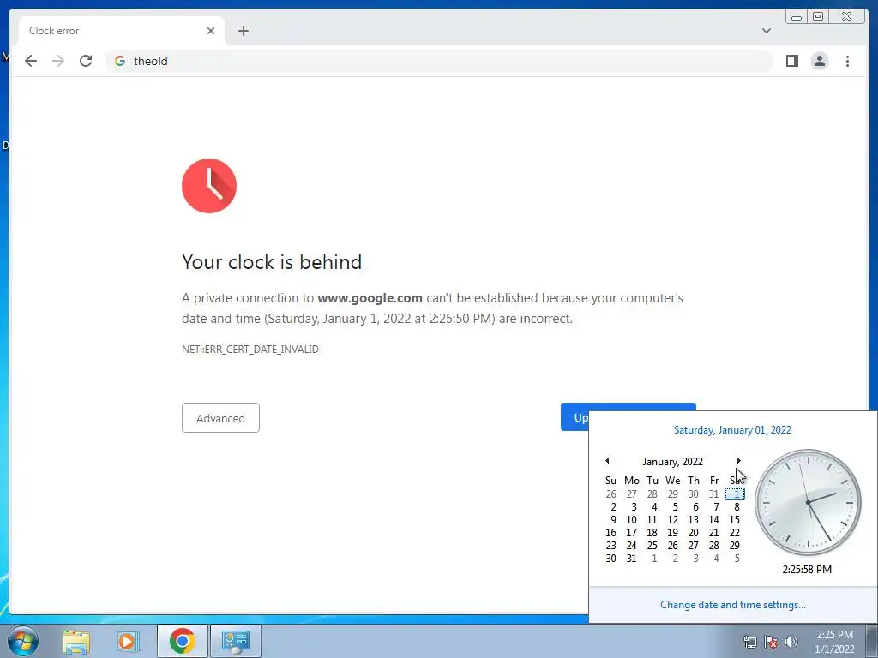878x658 pixels.
Task: Select December 26 in calendar grid
Action: (610, 494)
